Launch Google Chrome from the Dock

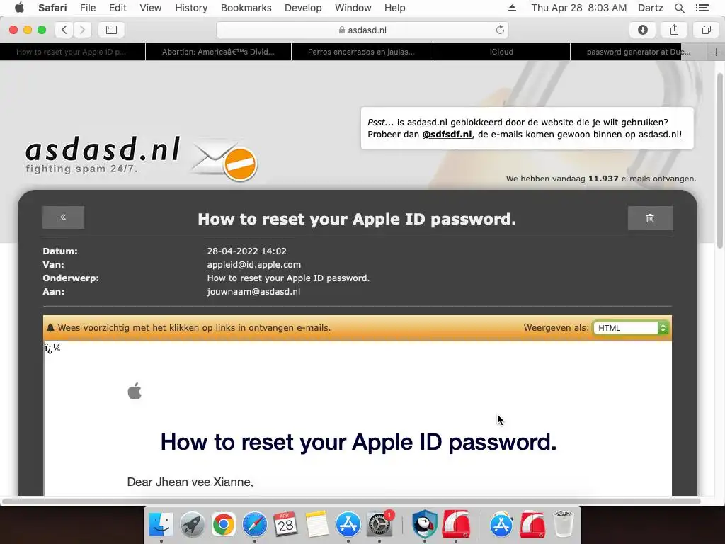coord(223,524)
